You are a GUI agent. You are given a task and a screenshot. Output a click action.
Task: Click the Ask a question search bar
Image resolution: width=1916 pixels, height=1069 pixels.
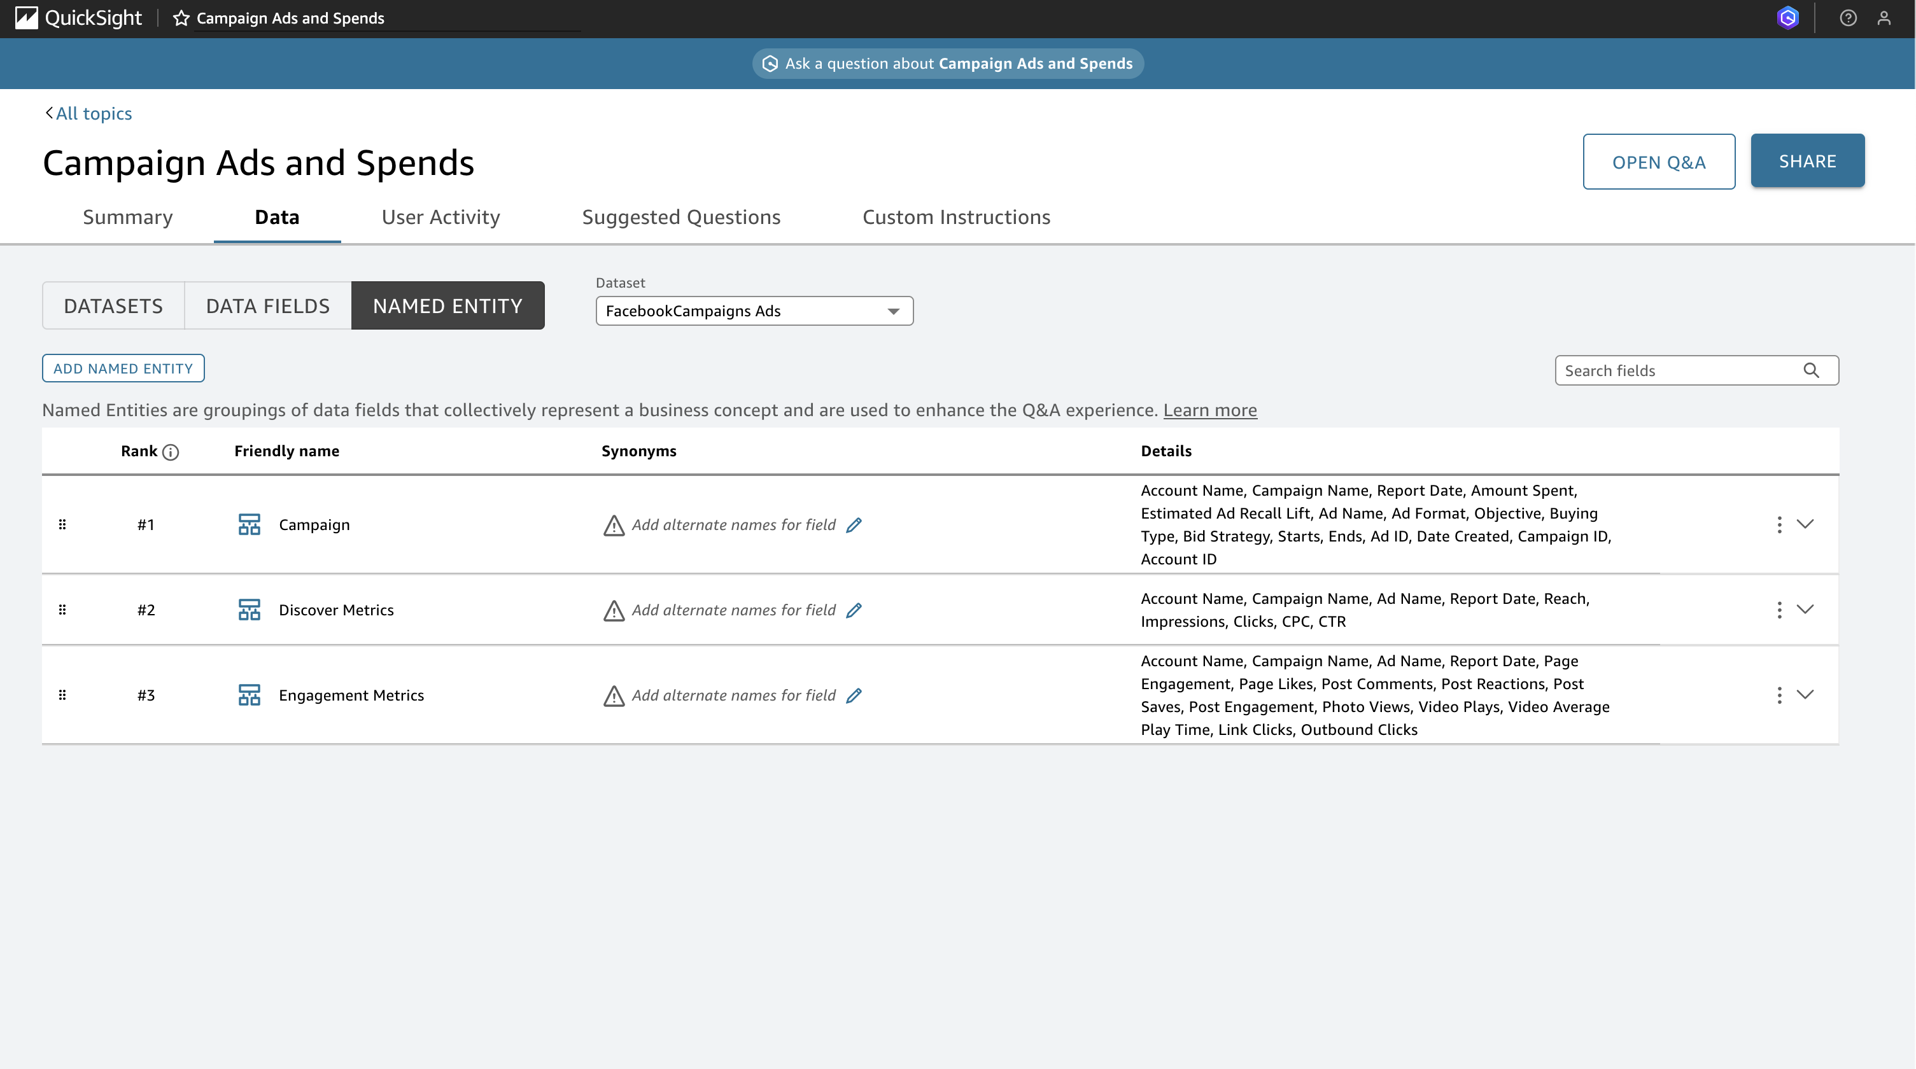pyautogui.click(x=948, y=64)
